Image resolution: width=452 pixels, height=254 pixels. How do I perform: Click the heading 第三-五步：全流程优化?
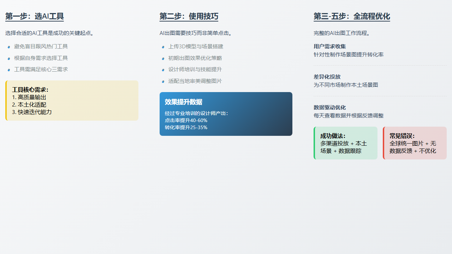click(352, 16)
